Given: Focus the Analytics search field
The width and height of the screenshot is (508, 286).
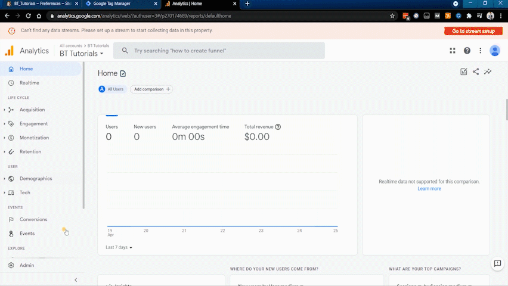Looking at the screenshot, I should 219,51.
